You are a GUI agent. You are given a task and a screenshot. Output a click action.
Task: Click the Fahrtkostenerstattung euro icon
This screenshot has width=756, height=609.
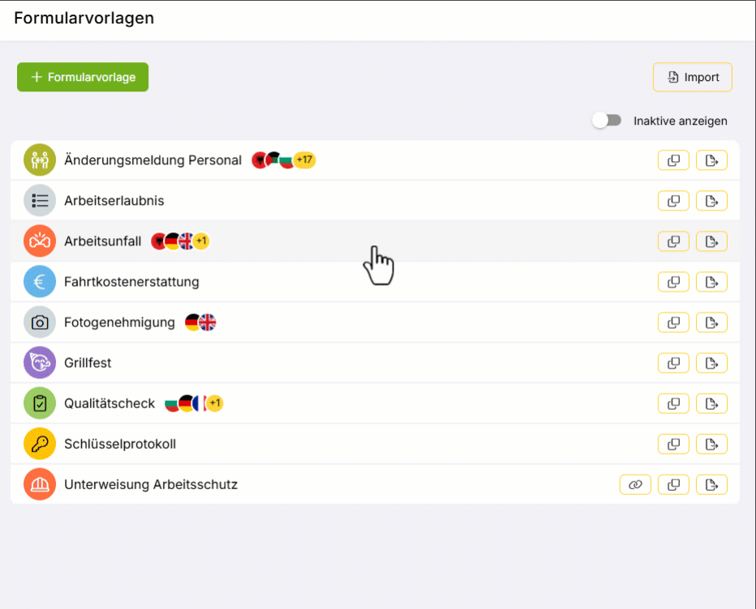tap(40, 282)
